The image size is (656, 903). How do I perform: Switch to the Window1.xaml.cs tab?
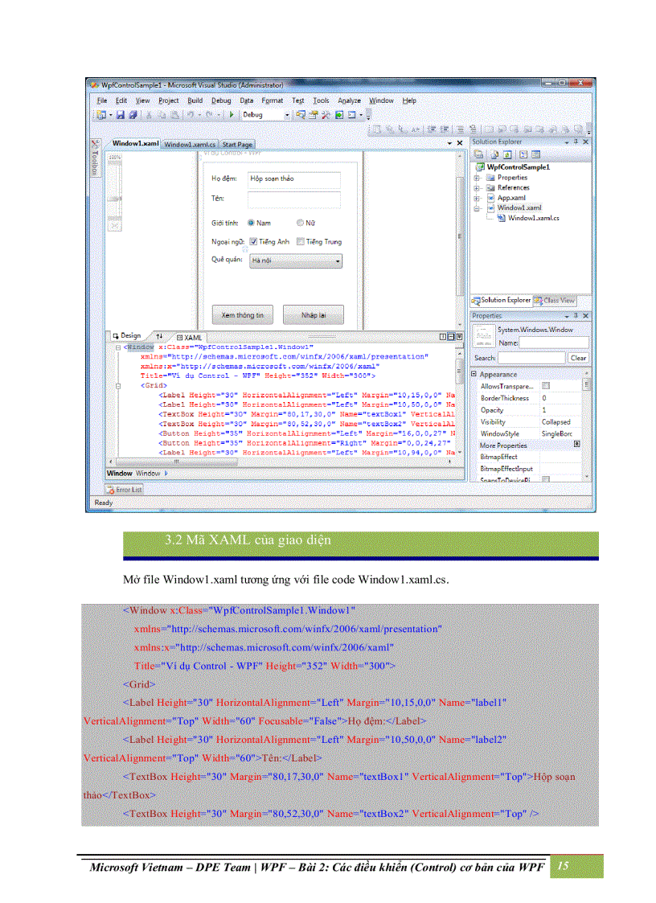pyautogui.click(x=190, y=145)
